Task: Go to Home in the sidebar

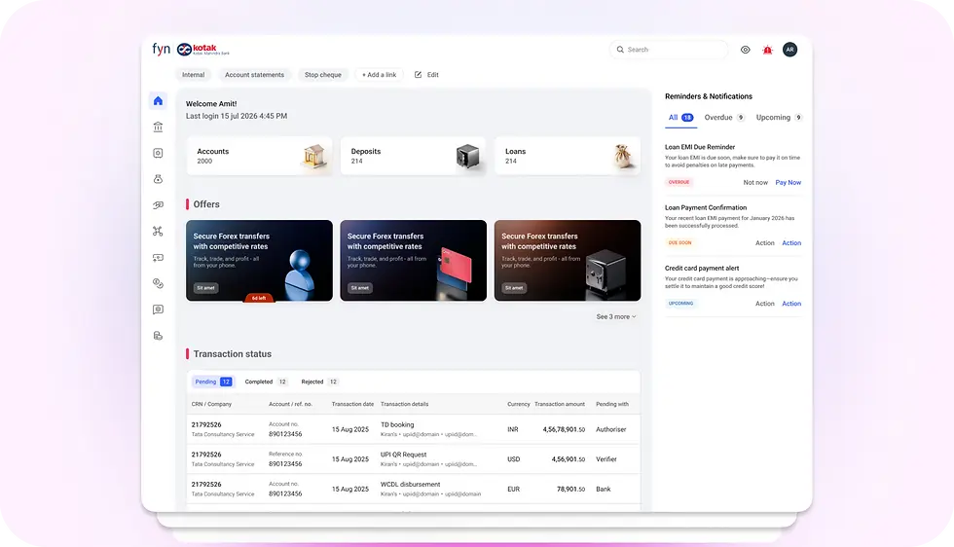Action: [158, 100]
